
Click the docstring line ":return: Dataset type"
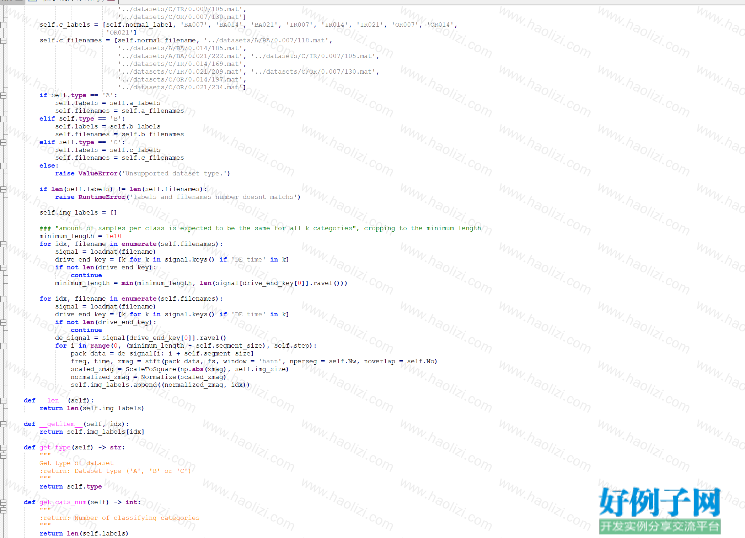pyautogui.click(x=115, y=471)
